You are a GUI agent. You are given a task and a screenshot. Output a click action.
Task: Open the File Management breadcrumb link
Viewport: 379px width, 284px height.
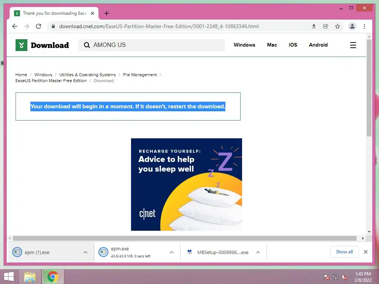(140, 75)
